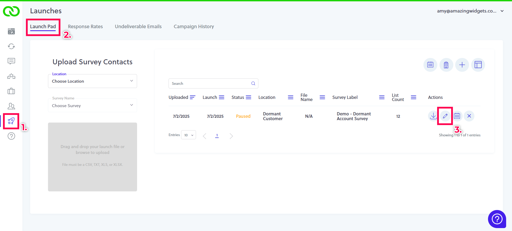This screenshot has width=512, height=231.
Task: Switch to the Campaign History tab
Action: click(x=194, y=27)
